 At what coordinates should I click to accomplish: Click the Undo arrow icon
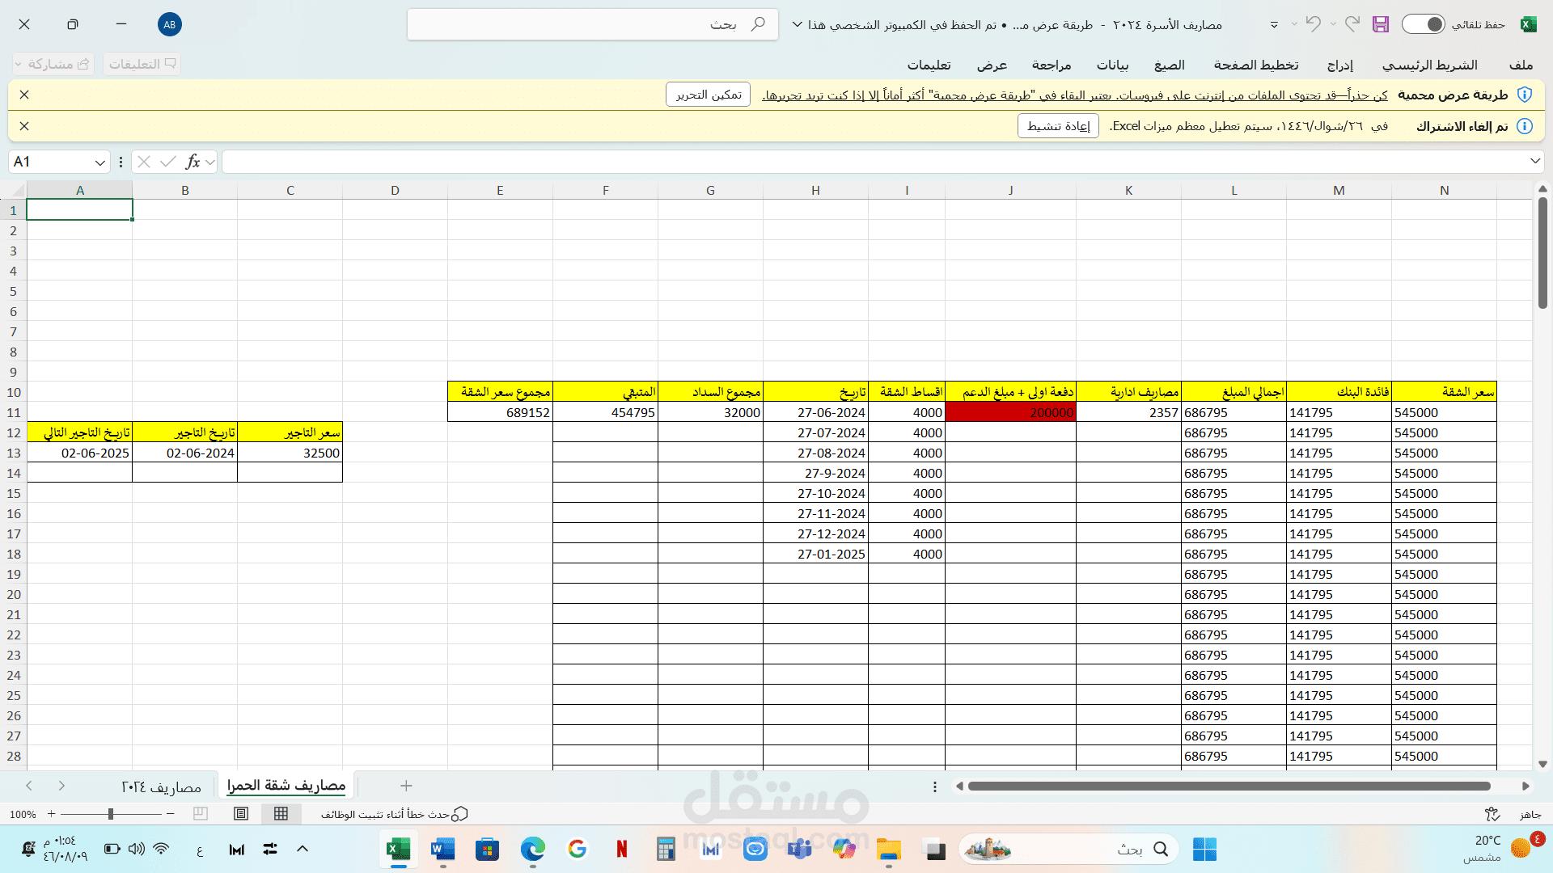(1313, 24)
